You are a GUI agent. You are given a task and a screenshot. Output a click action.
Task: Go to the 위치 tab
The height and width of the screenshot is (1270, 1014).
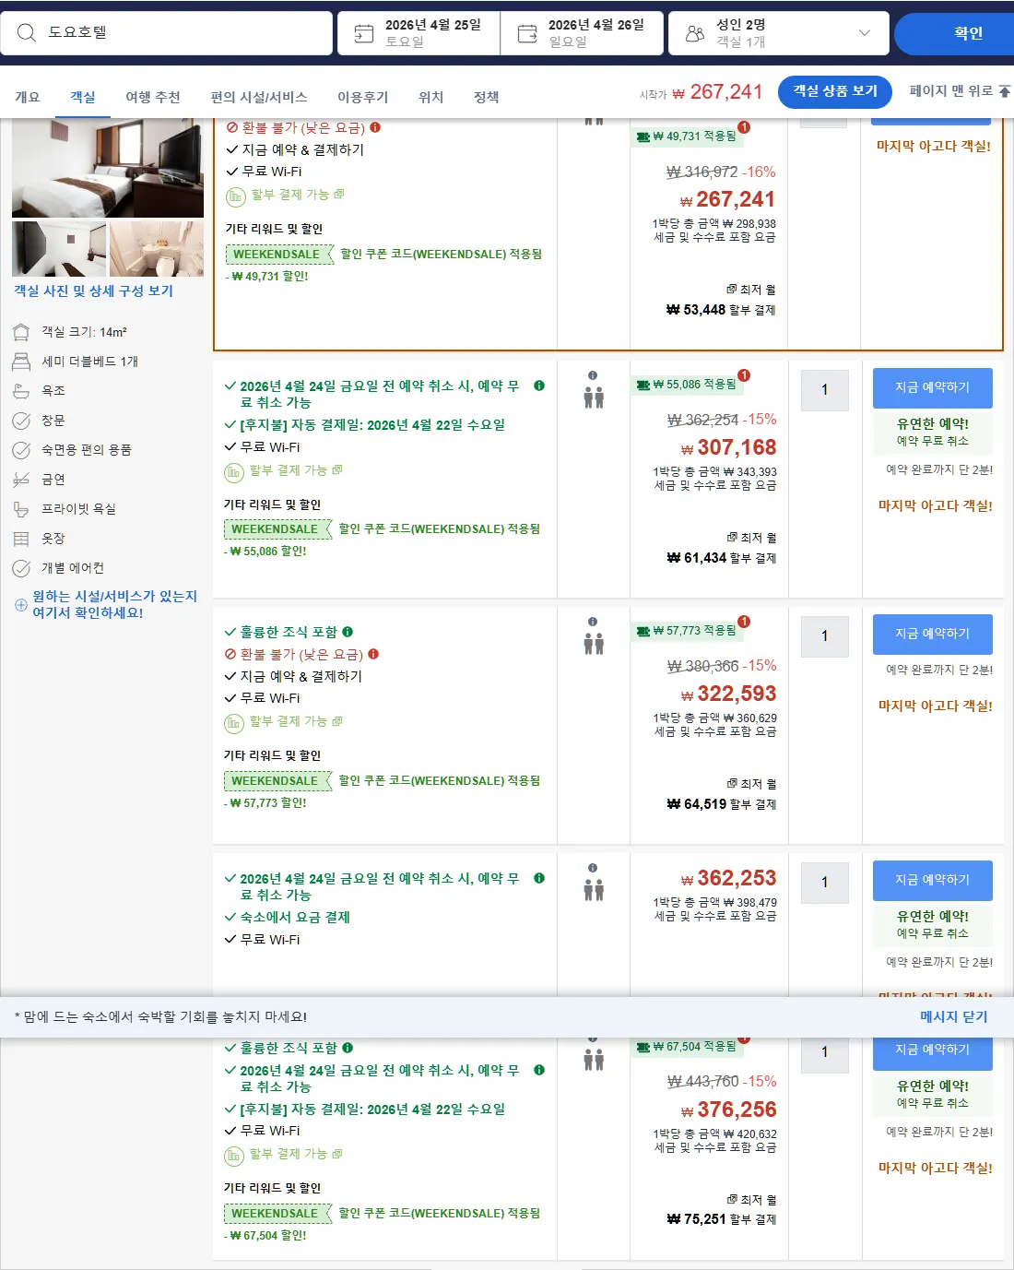click(x=431, y=97)
